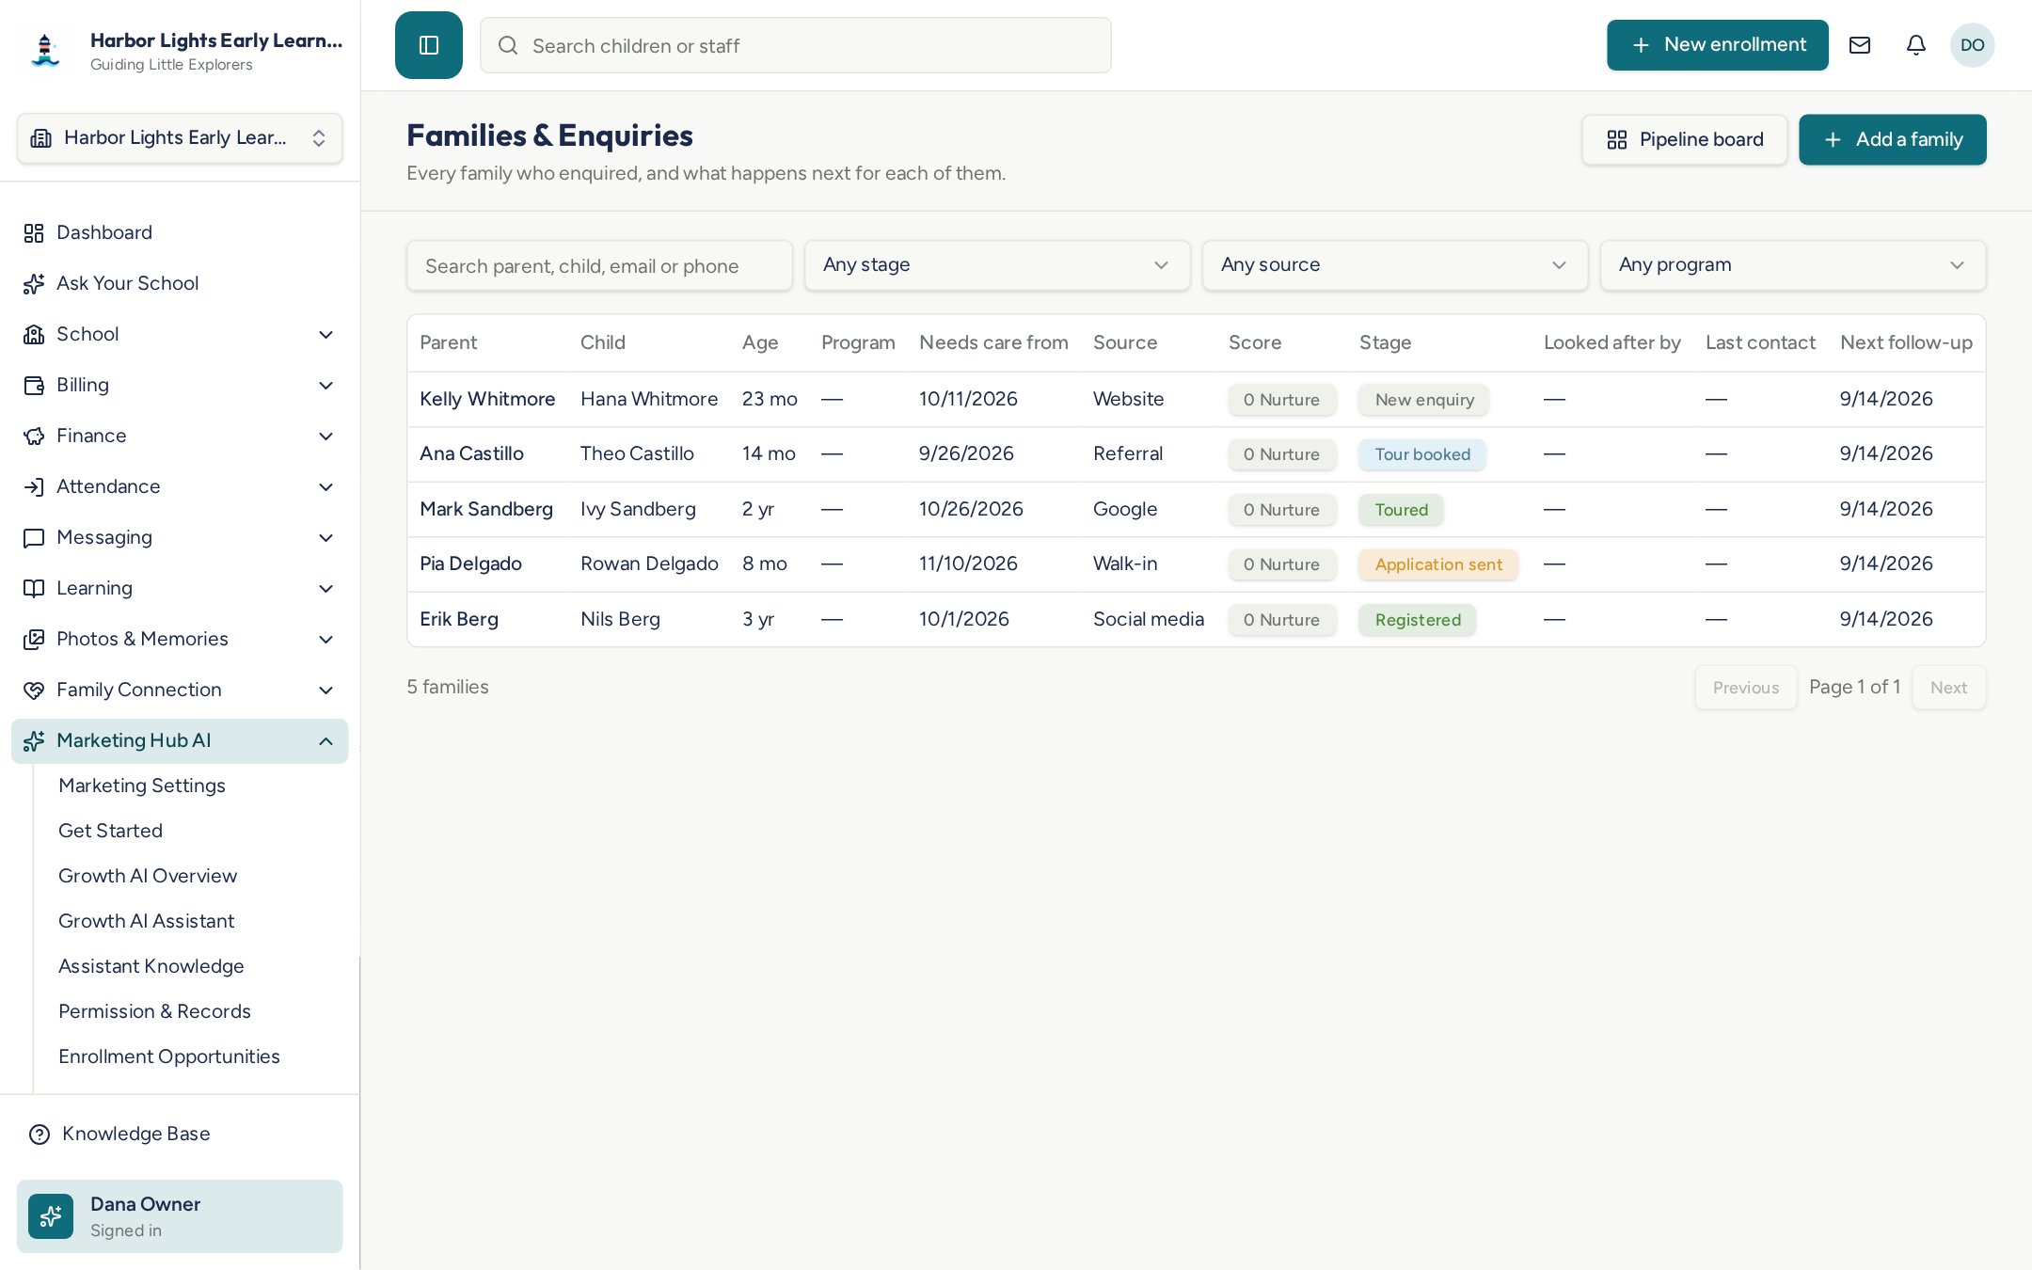Open Enrollment Opportunities
This screenshot has width=2032, height=1270.
coord(169,1056)
